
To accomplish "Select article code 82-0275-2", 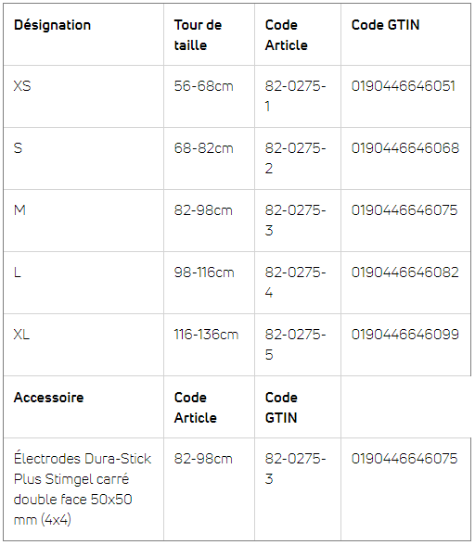I will pos(295,158).
